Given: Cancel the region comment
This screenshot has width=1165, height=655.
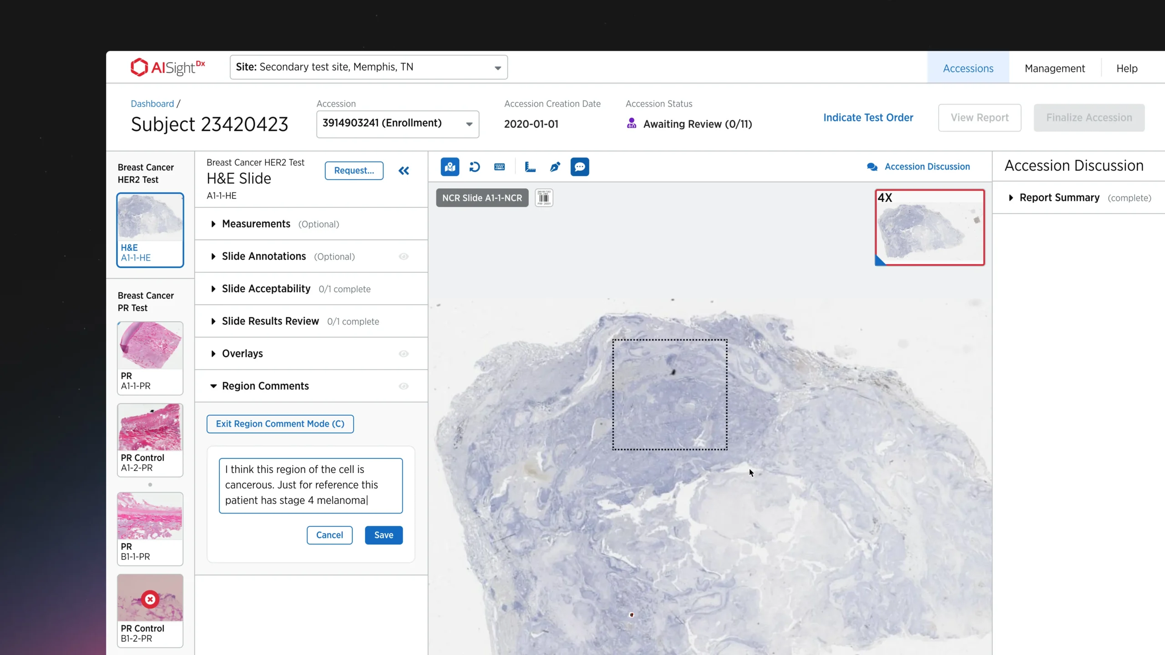Looking at the screenshot, I should point(329,535).
